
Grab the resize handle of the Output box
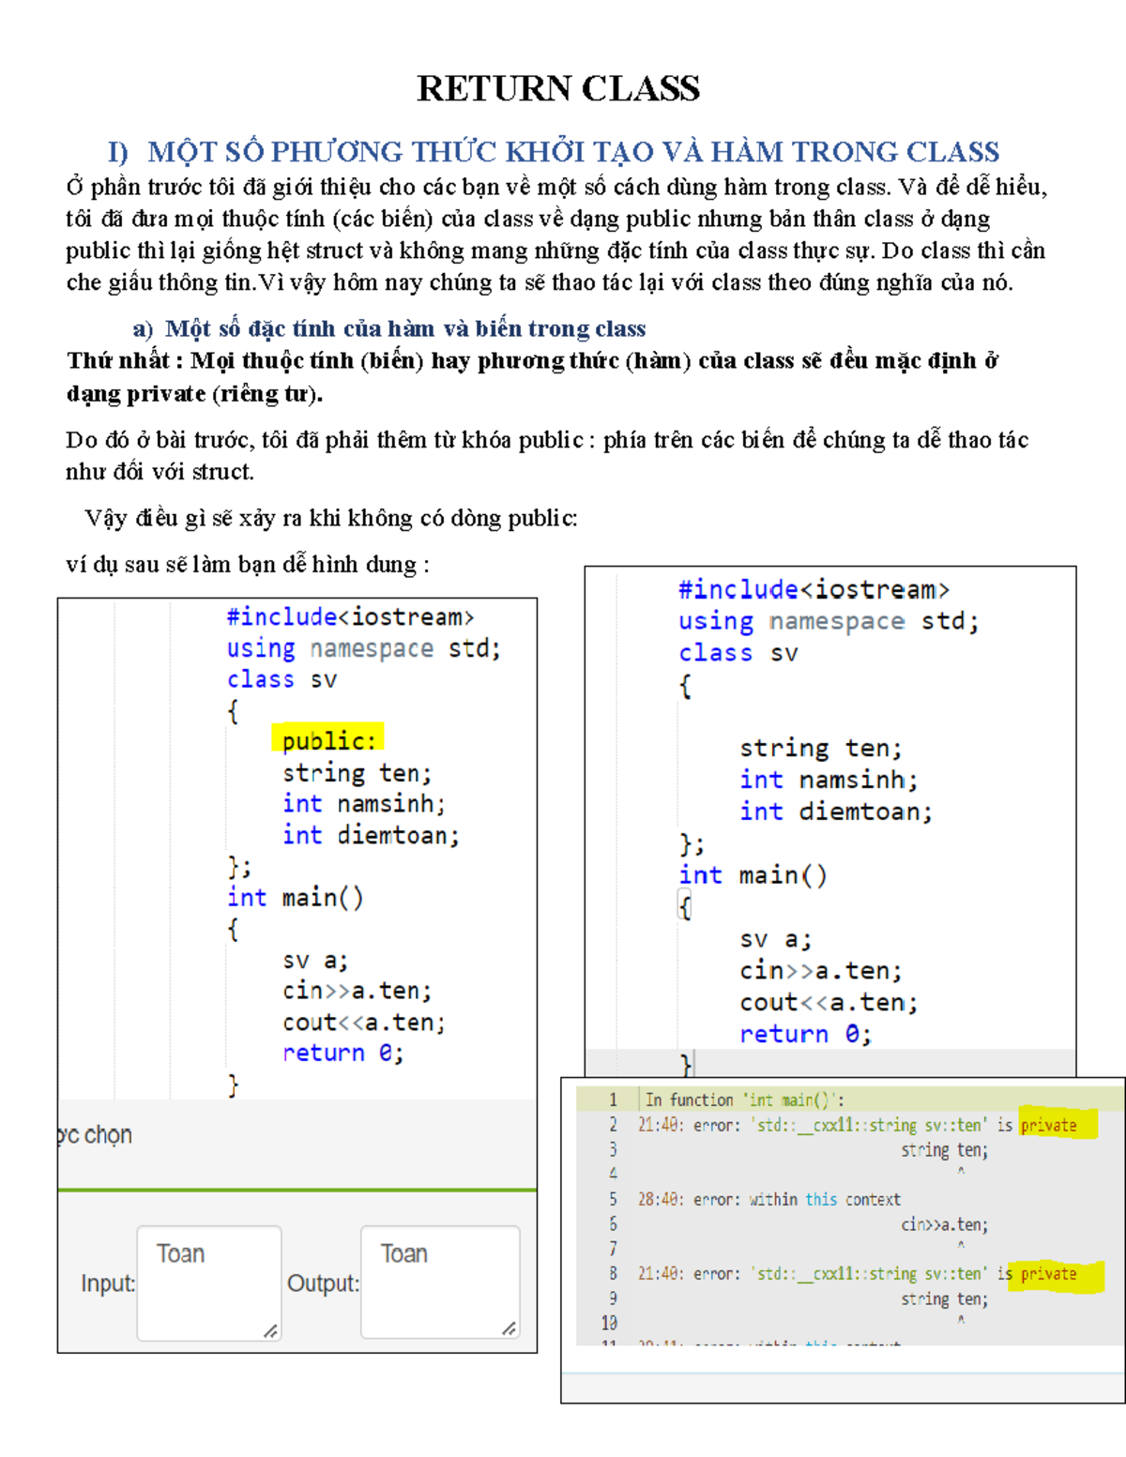point(509,1328)
